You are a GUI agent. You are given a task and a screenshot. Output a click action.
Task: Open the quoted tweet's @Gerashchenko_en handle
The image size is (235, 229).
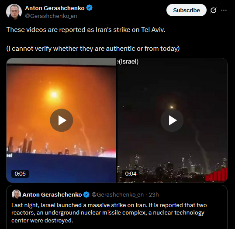(117, 194)
